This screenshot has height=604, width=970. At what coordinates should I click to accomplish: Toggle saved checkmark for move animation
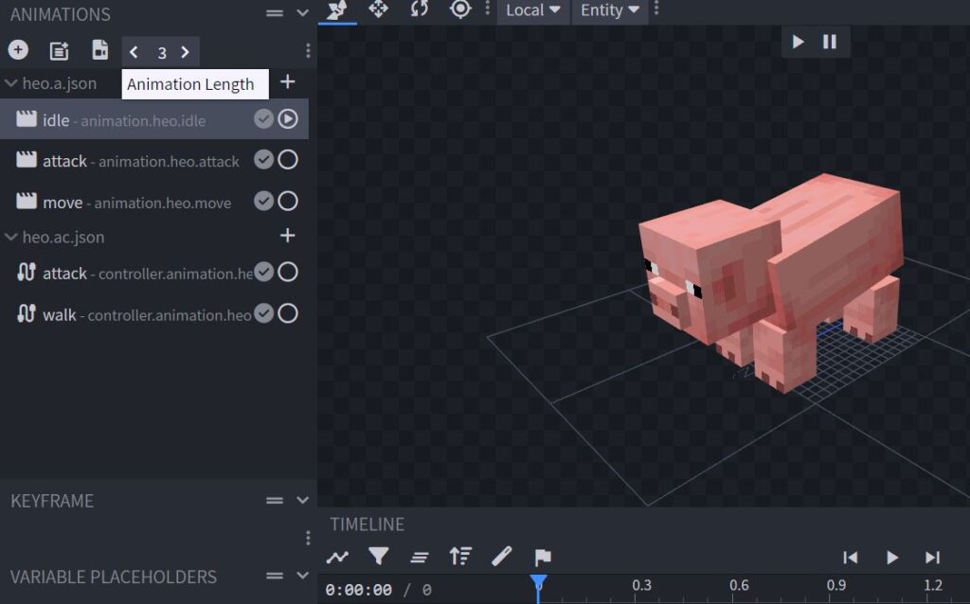(x=263, y=201)
